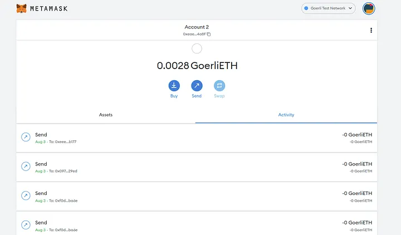Click the 0.0028 GoerliETH balance
The width and height of the screenshot is (401, 235).
pos(197,66)
